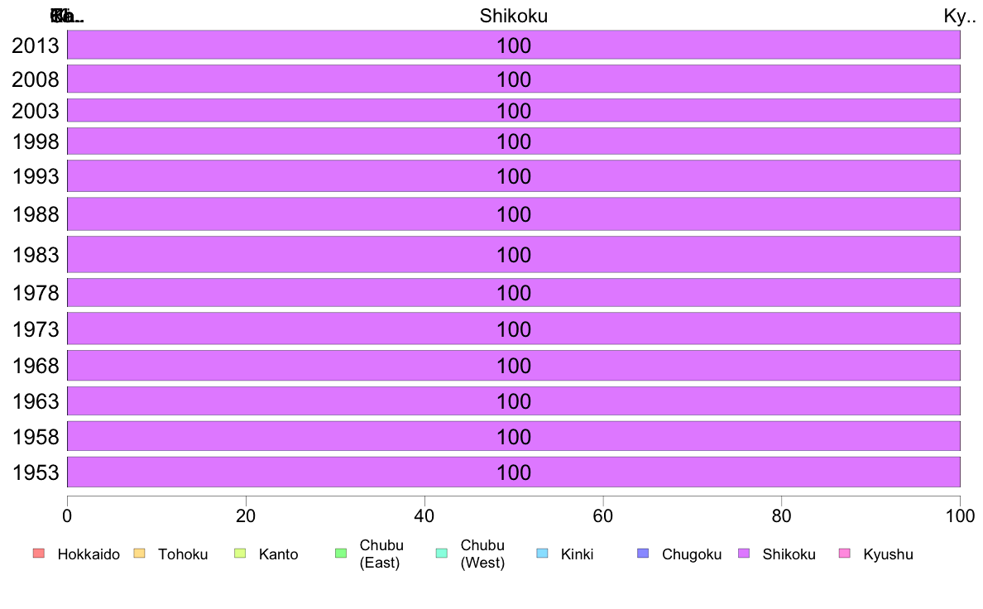Select the 2013 bar
This screenshot has height=609, width=983.
[x=514, y=45]
